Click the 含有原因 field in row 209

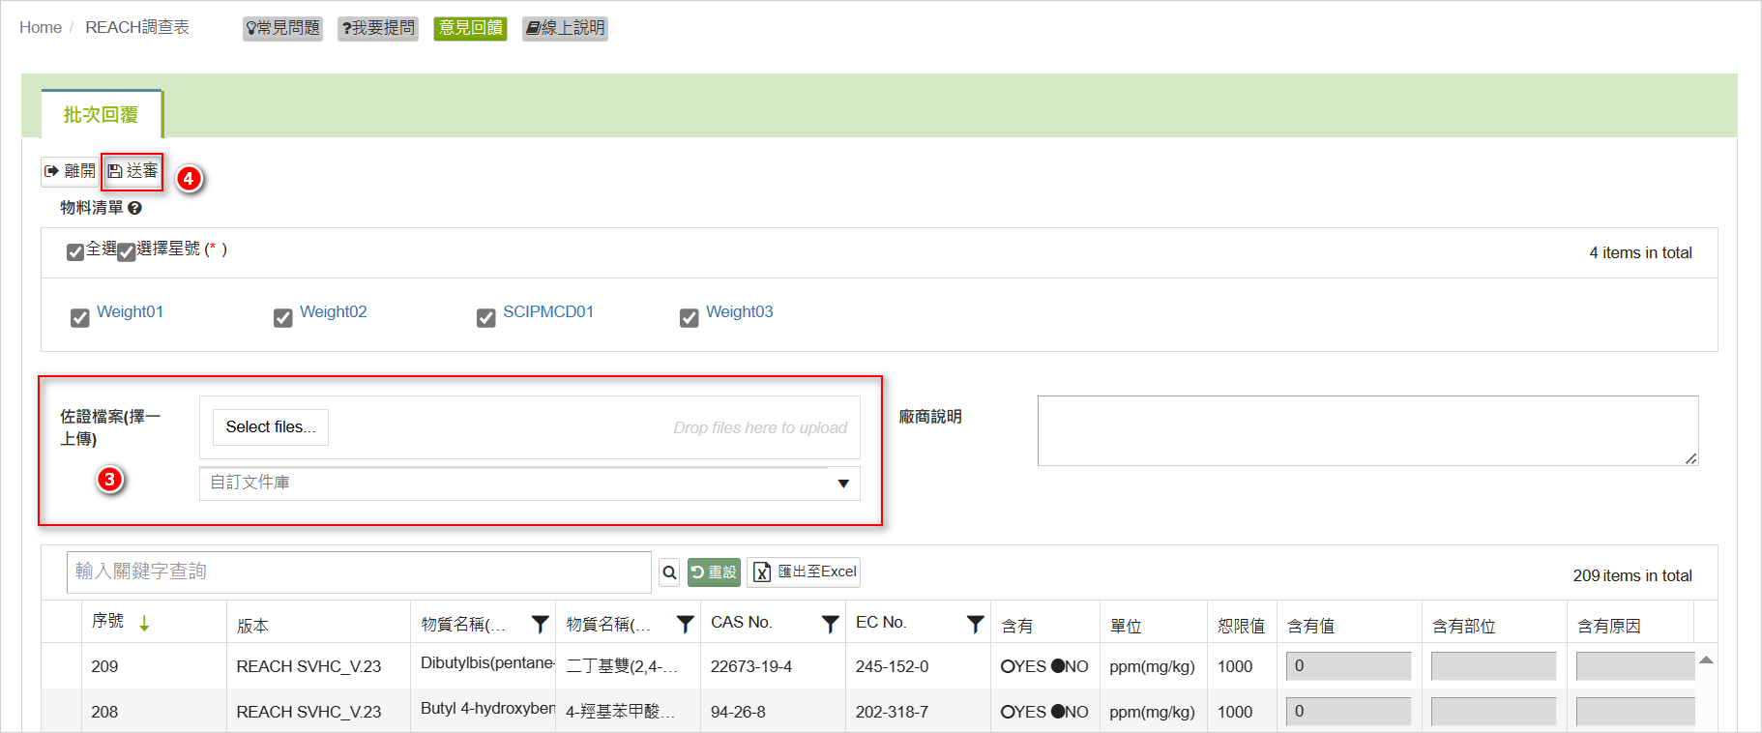[1635, 666]
